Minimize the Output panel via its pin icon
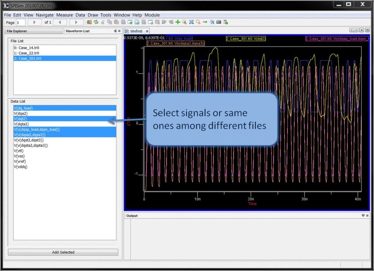 363,216
